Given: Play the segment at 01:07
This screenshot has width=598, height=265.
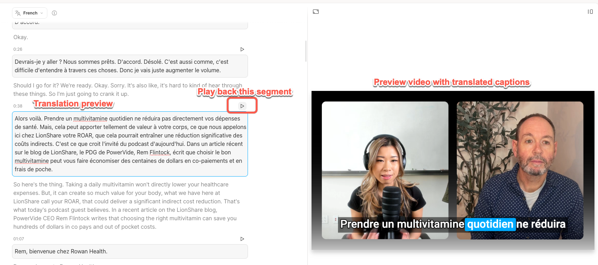Looking at the screenshot, I should pos(242,239).
